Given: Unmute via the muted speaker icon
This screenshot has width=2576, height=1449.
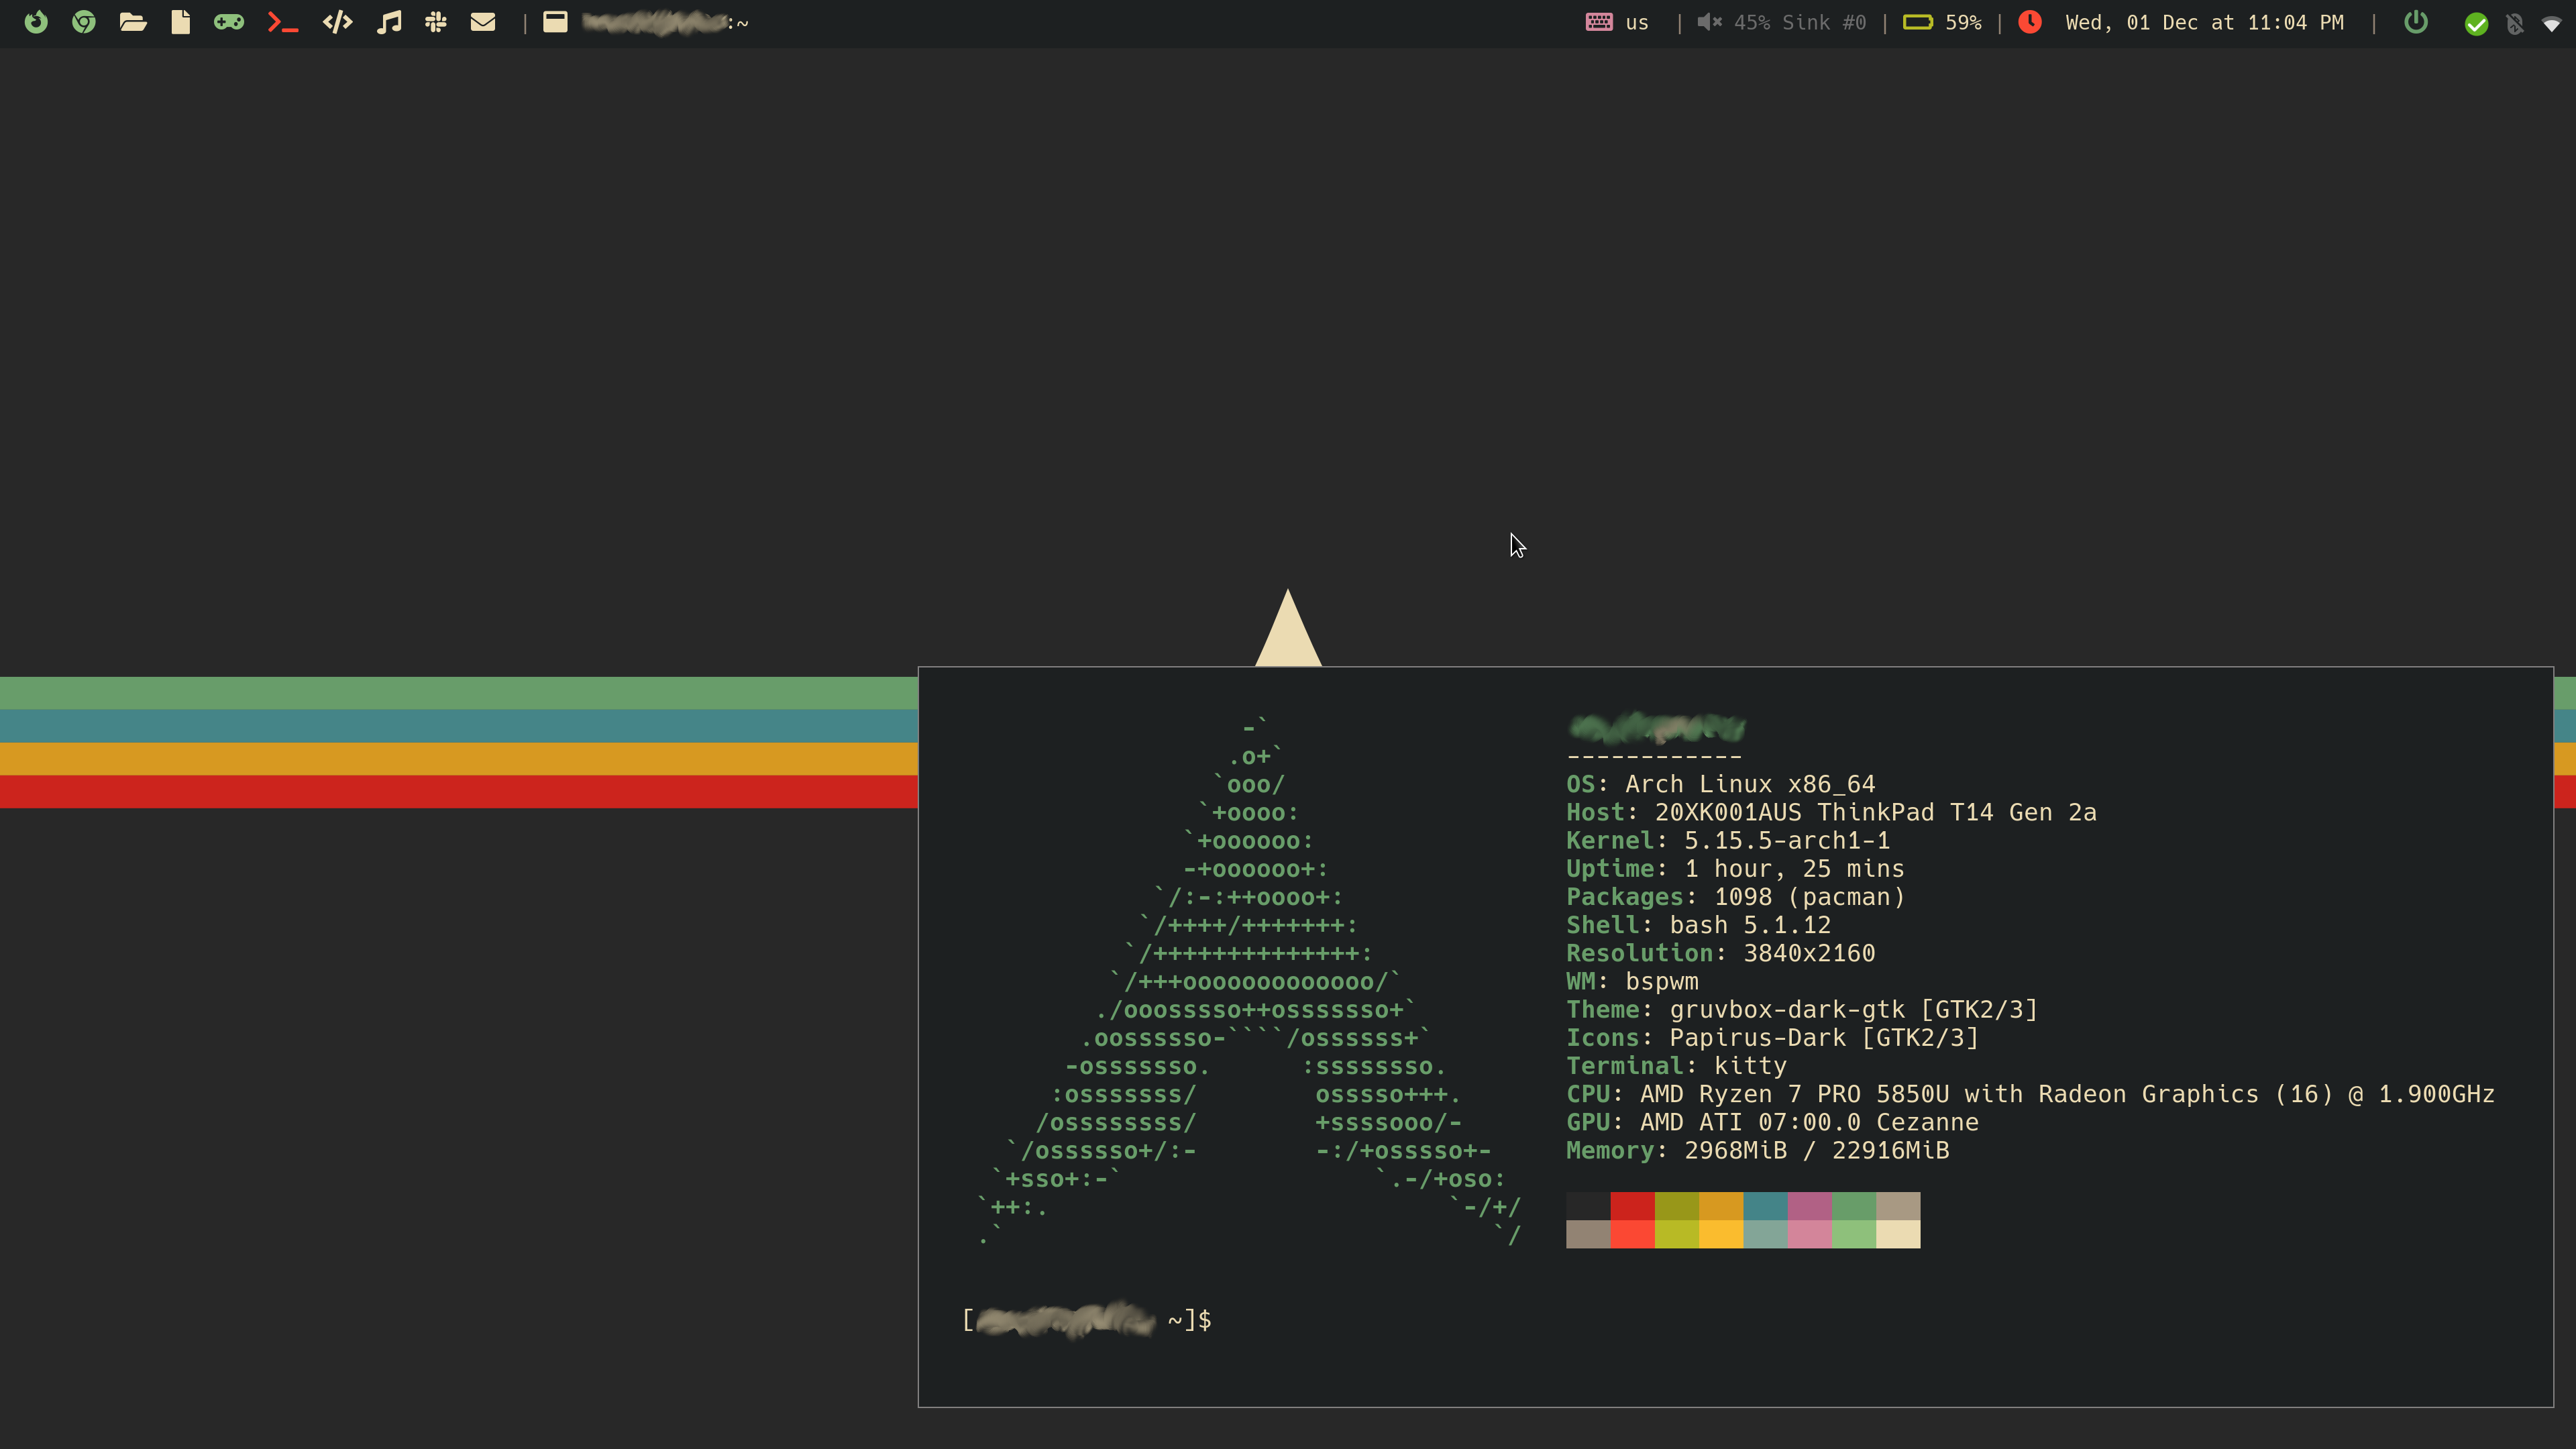Looking at the screenshot, I should pos(1710,22).
